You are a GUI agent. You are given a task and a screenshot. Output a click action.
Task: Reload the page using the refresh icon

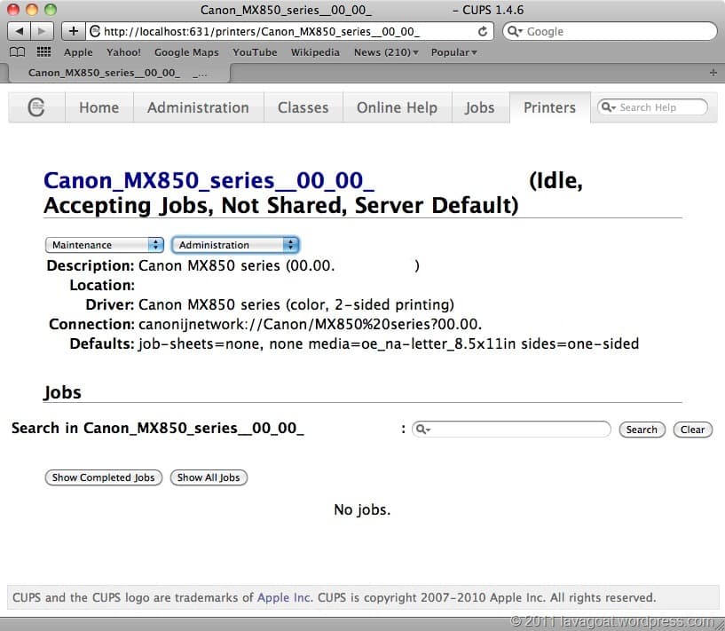483,31
